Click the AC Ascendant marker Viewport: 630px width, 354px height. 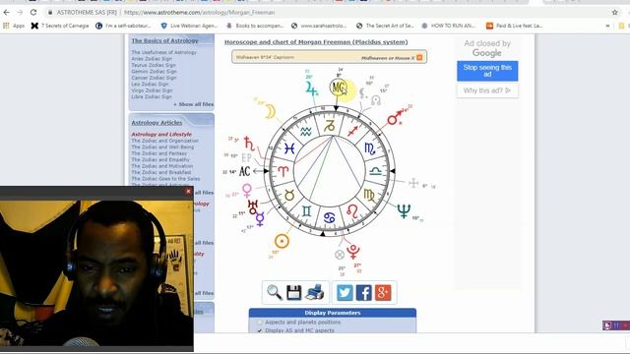[245, 171]
